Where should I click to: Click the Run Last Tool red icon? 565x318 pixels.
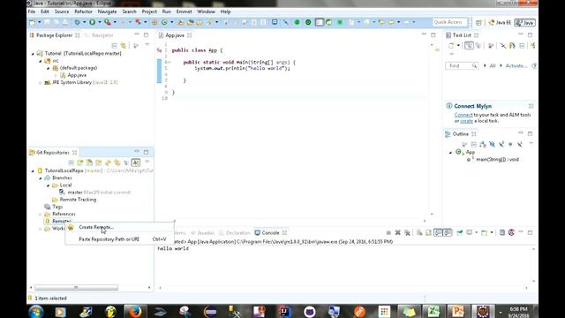click(x=108, y=22)
